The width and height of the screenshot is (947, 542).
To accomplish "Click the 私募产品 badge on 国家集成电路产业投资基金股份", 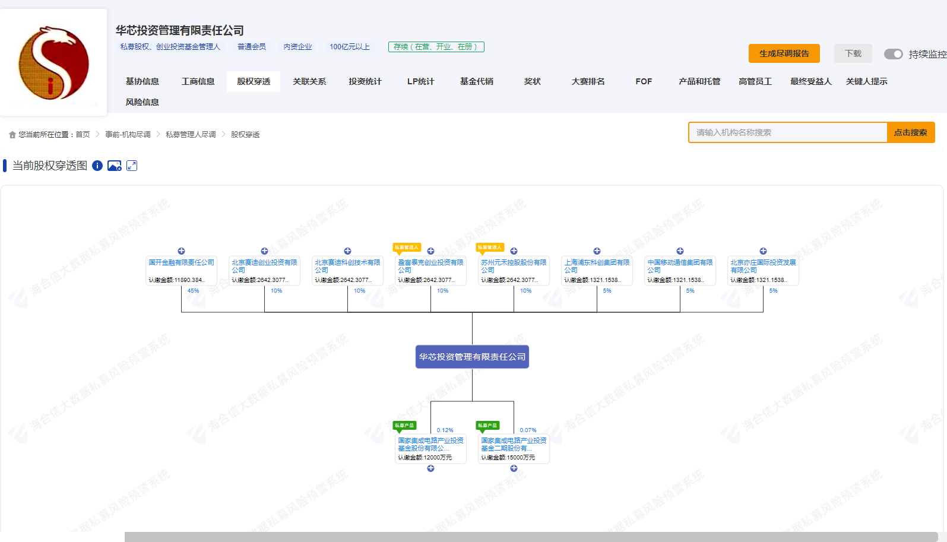I will (x=404, y=426).
